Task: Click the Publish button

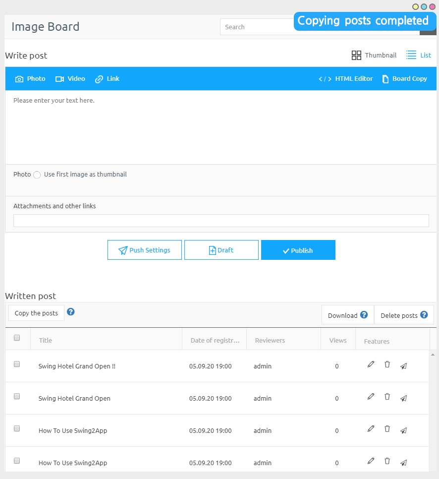Action: (298, 250)
